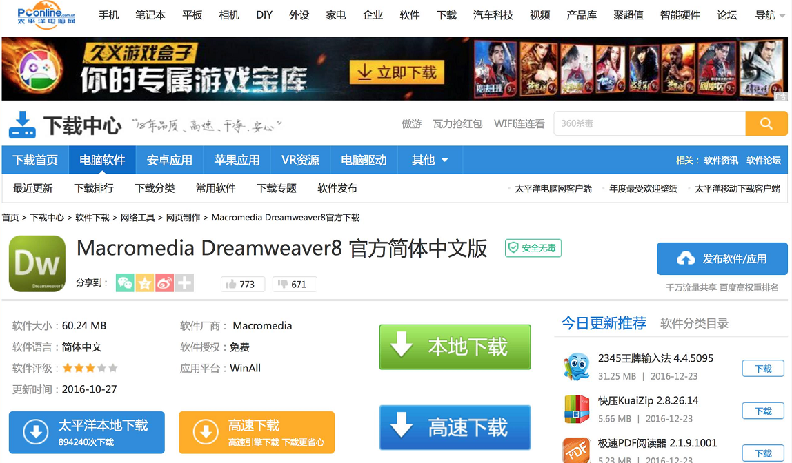
Task: Click the thumbs-down 671 button
Action: tap(295, 285)
